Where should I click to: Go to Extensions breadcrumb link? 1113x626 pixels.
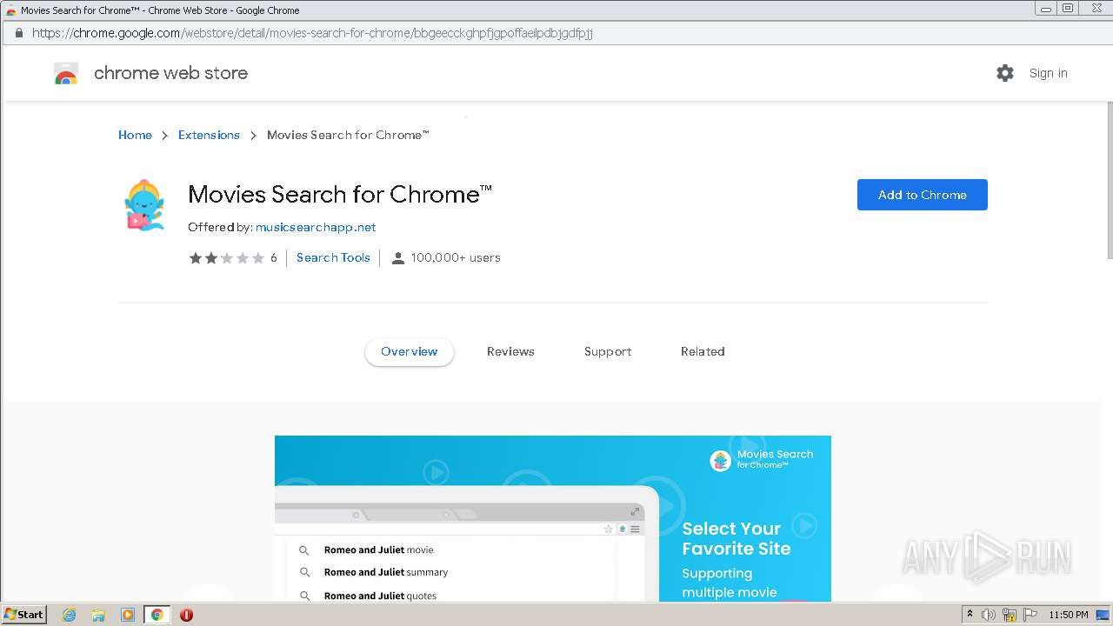coord(209,135)
